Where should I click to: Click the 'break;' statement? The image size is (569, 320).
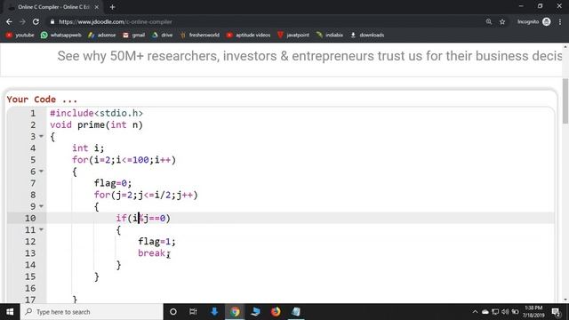point(154,253)
